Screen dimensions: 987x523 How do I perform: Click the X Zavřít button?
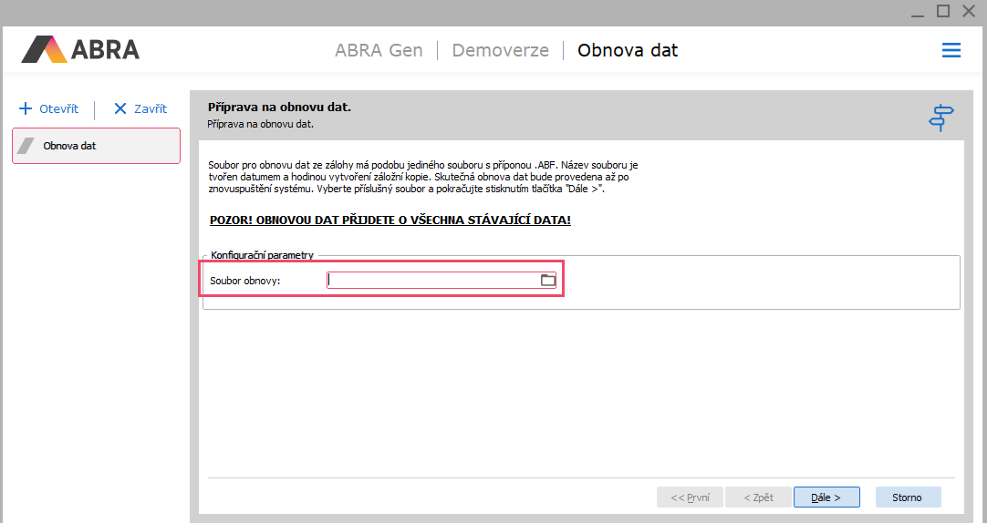point(140,108)
